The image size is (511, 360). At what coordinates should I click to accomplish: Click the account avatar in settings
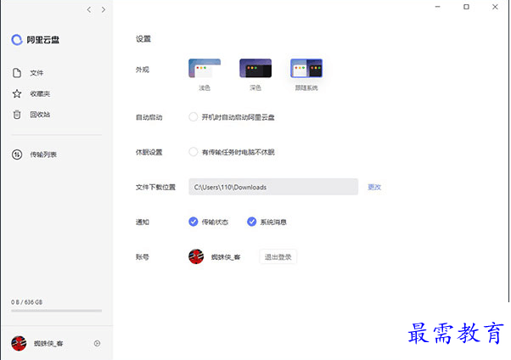(196, 256)
